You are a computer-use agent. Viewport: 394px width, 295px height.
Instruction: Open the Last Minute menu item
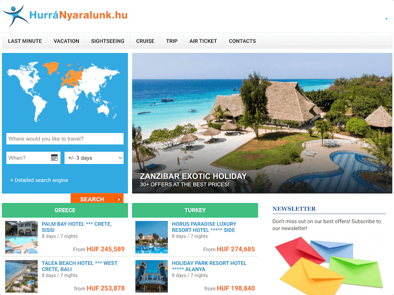tap(25, 41)
